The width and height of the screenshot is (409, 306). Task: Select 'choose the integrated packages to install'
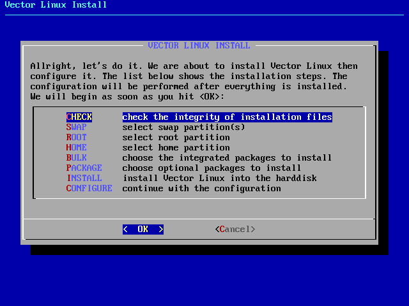227,158
